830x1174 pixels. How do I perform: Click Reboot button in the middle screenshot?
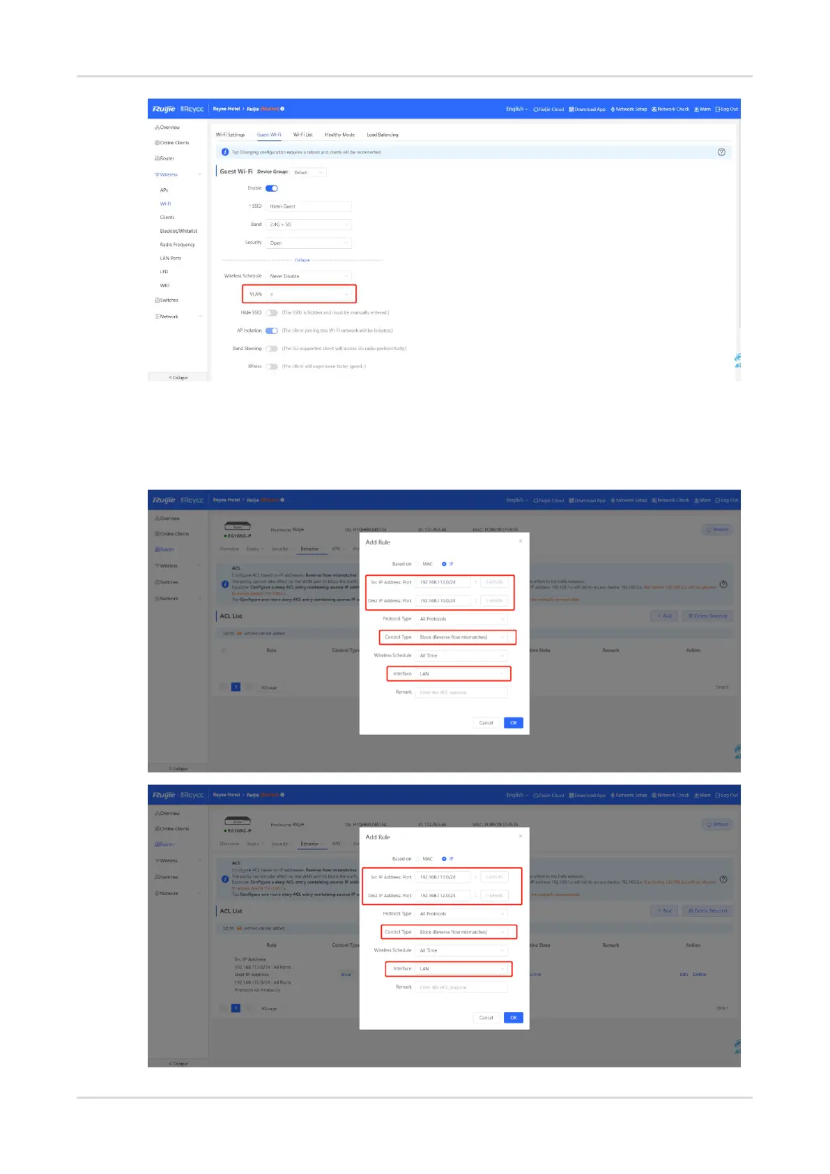click(x=717, y=530)
